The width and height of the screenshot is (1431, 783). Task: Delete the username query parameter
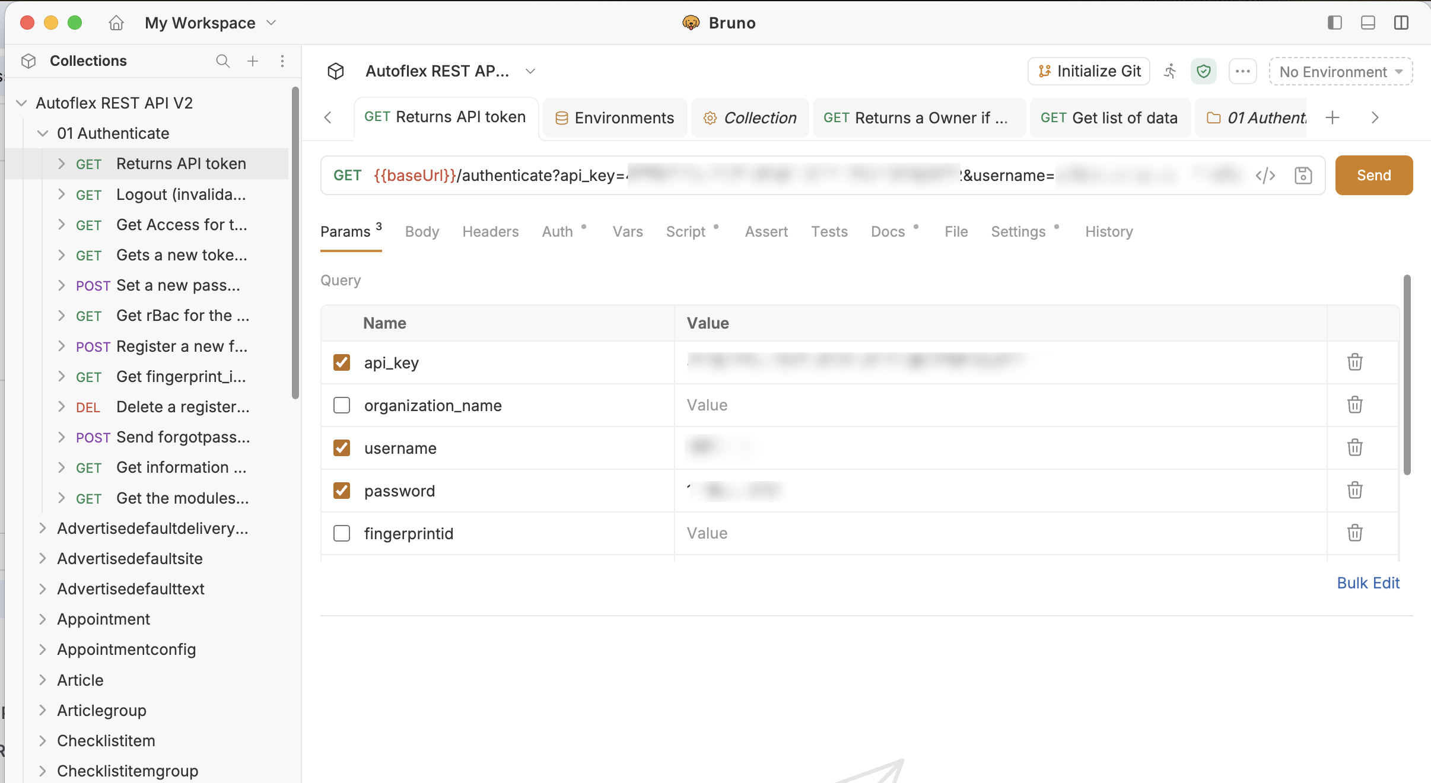click(1355, 447)
